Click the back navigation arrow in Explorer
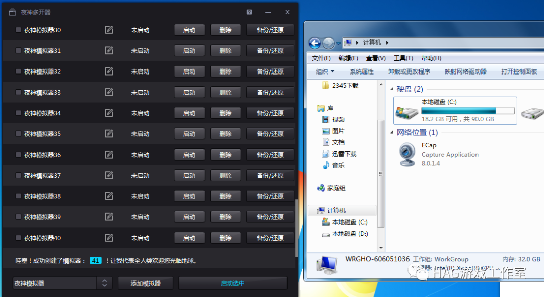 315,43
